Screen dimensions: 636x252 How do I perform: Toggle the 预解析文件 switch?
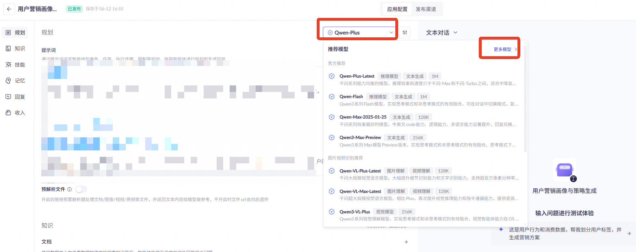click(81, 189)
